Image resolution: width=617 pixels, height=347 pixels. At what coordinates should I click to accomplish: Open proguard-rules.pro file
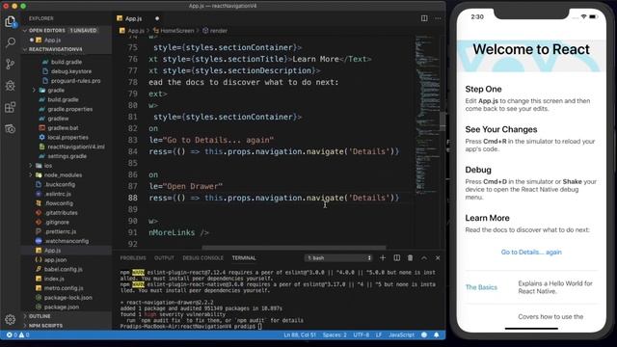coord(75,81)
